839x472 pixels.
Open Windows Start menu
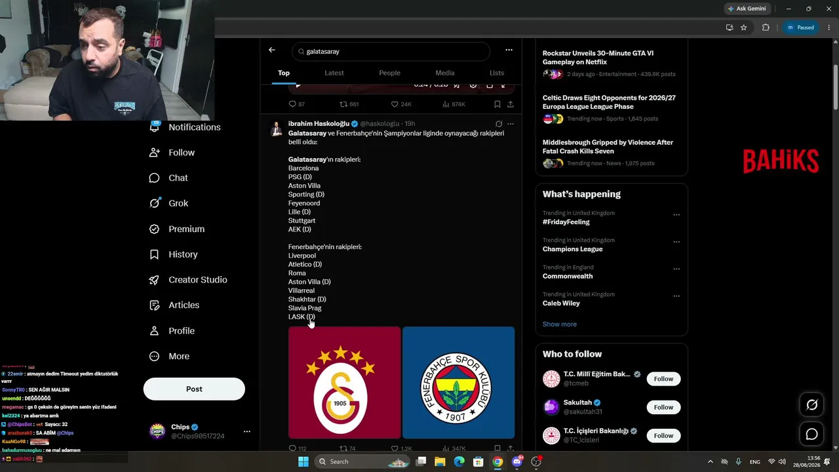303,462
